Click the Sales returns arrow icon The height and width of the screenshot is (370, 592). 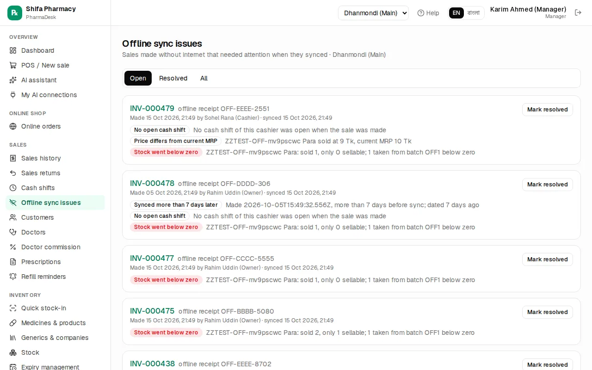pyautogui.click(x=13, y=173)
